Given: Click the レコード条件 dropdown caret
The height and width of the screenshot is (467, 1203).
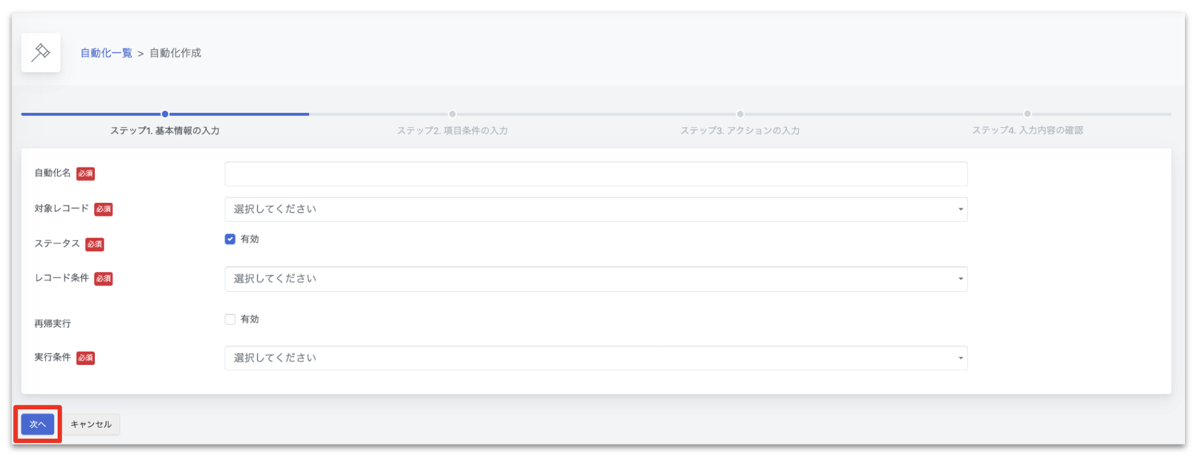Looking at the screenshot, I should coord(960,279).
